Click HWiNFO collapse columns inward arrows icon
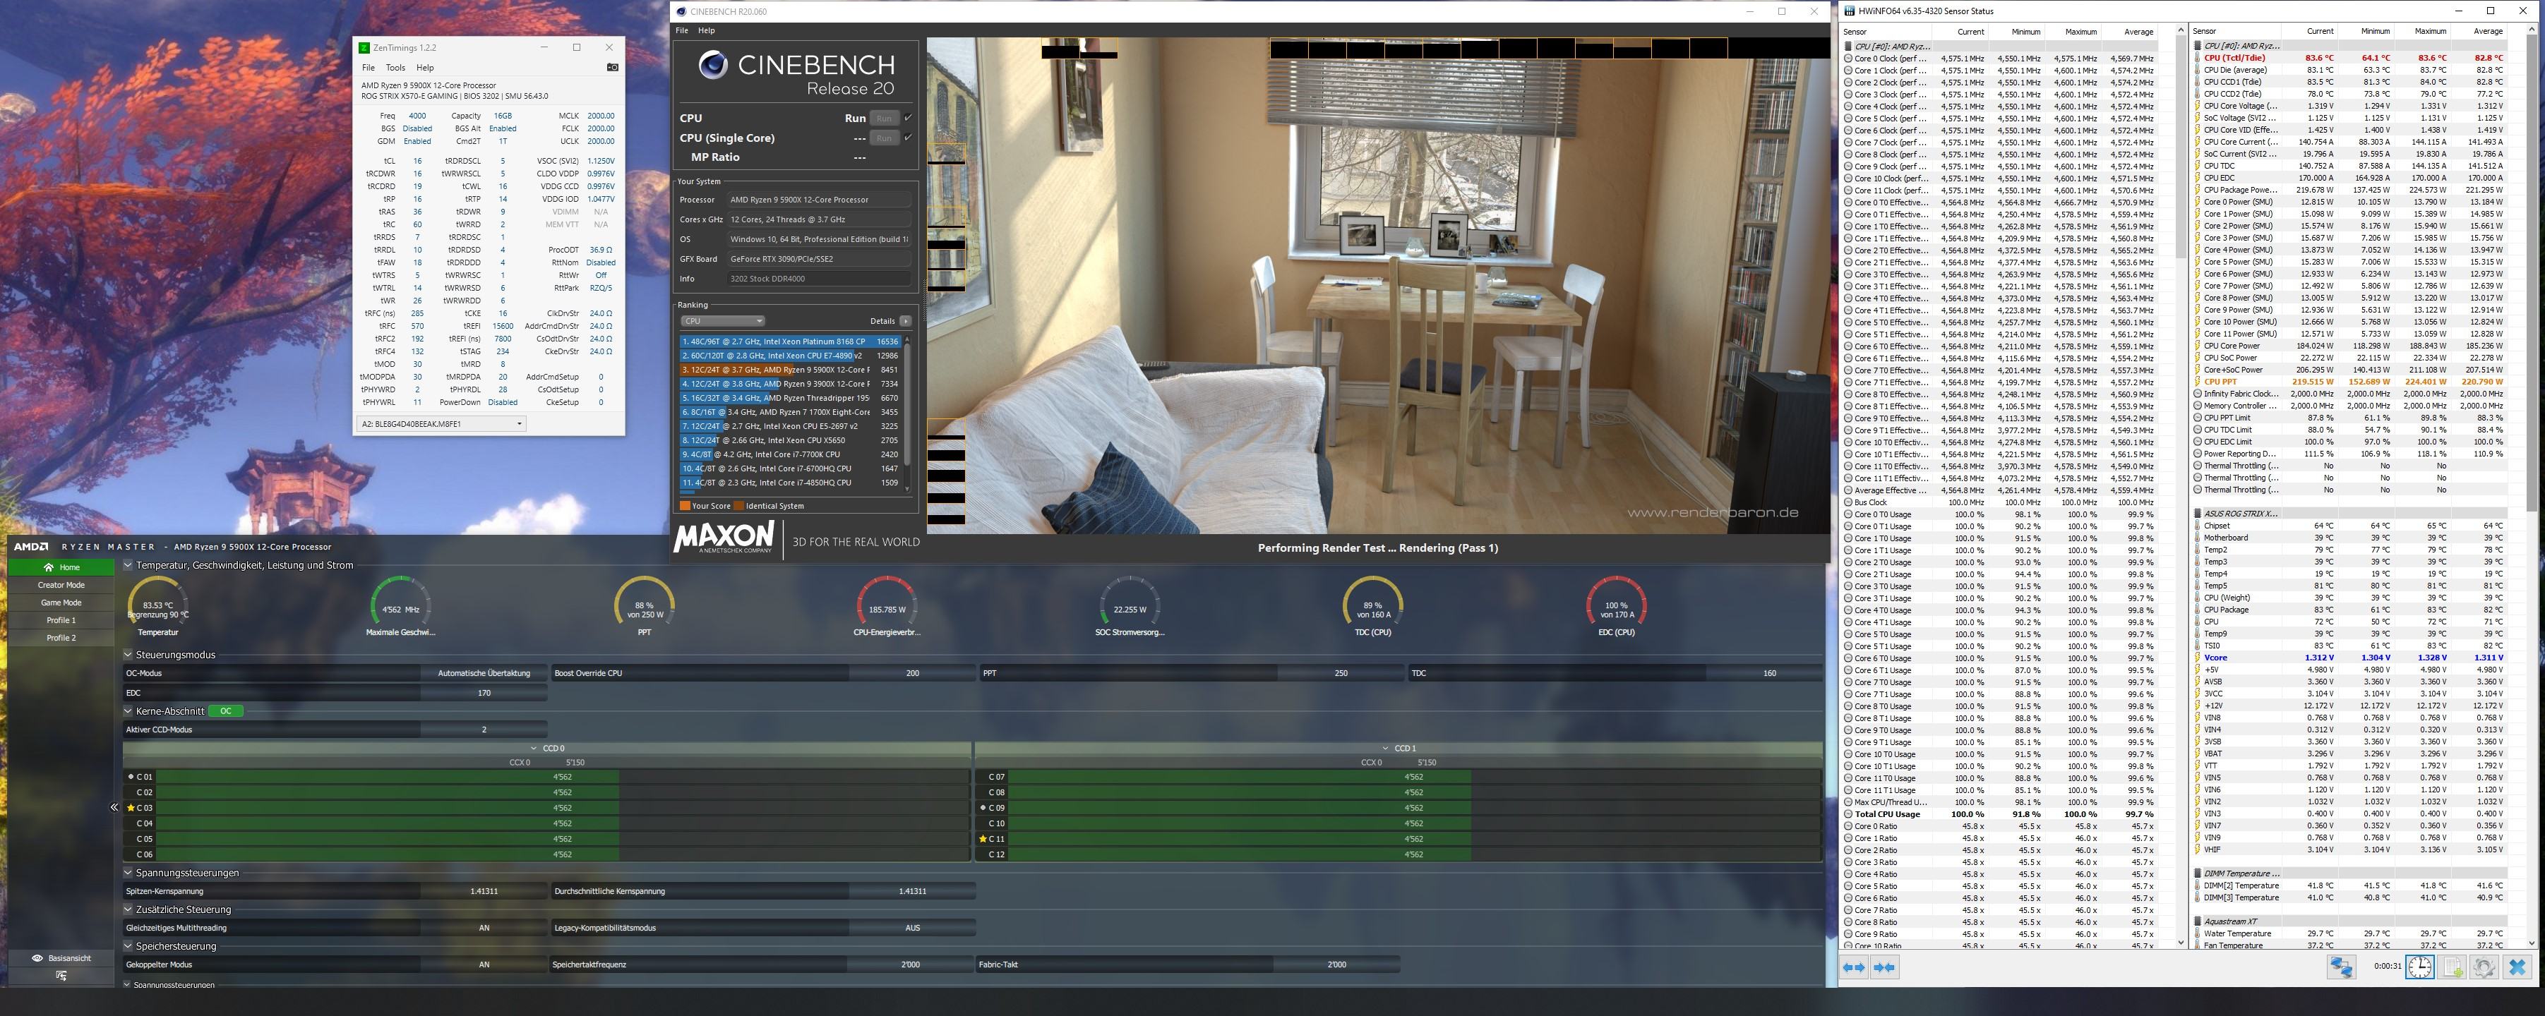This screenshot has width=2545, height=1016. (1884, 967)
